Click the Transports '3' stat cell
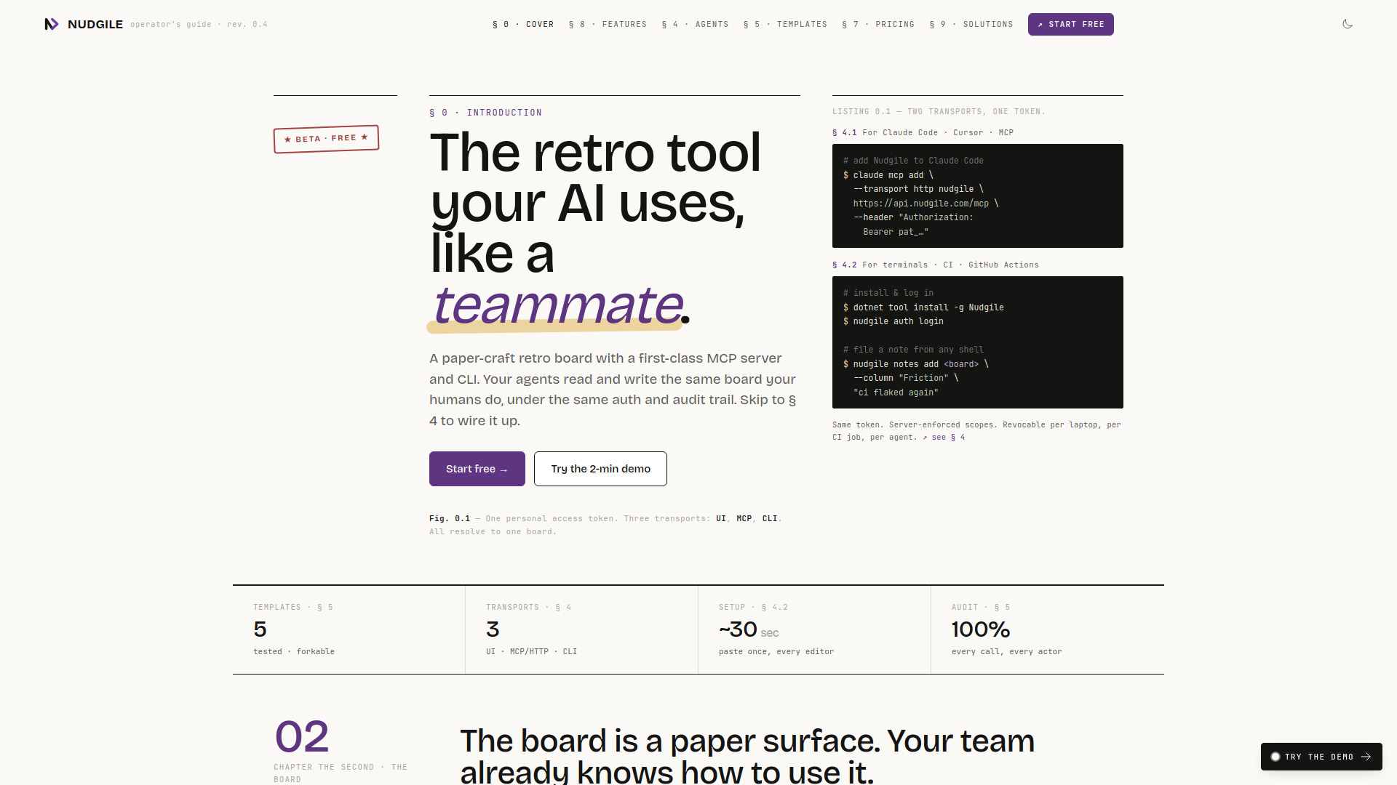 [x=581, y=629]
